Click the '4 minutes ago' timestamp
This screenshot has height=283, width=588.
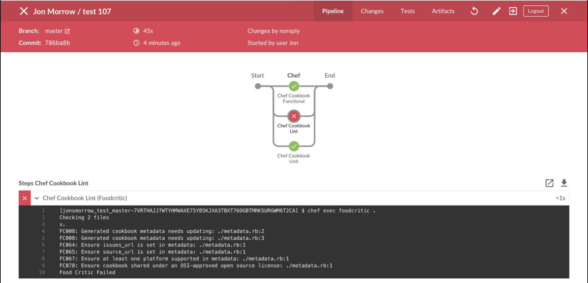(162, 43)
